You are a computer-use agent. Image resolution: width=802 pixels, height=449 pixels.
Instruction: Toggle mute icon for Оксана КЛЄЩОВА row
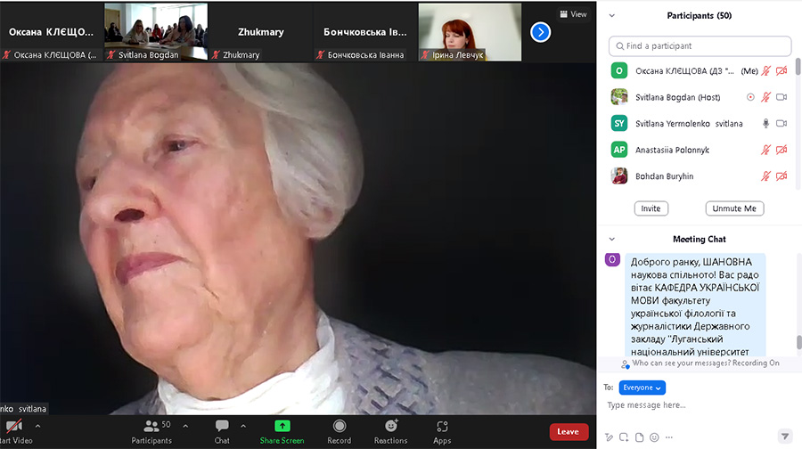coord(765,71)
